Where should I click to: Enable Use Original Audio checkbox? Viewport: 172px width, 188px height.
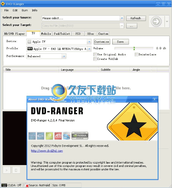point(95,55)
